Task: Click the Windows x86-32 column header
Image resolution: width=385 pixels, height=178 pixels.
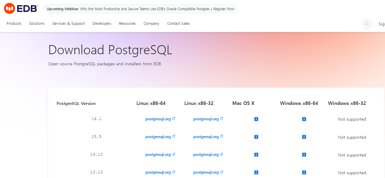Action: point(347,103)
